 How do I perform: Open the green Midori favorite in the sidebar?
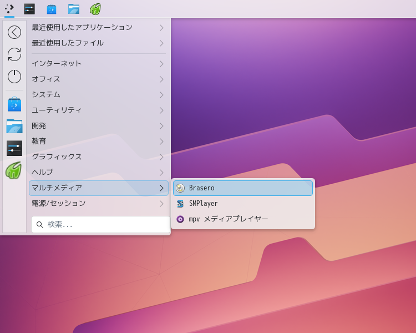(x=13, y=170)
